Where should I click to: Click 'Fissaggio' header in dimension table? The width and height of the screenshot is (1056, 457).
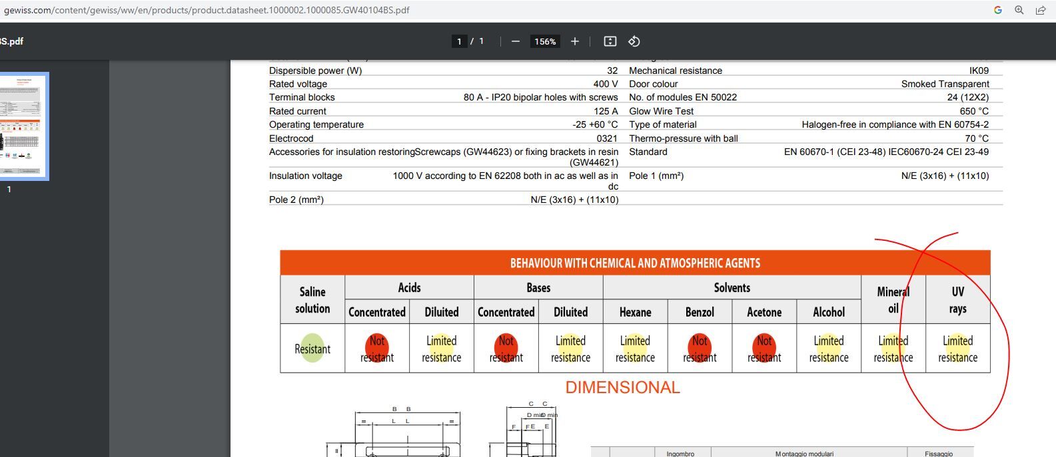939,454
